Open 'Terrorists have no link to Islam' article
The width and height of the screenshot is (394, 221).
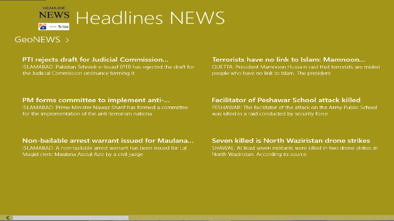click(x=288, y=60)
